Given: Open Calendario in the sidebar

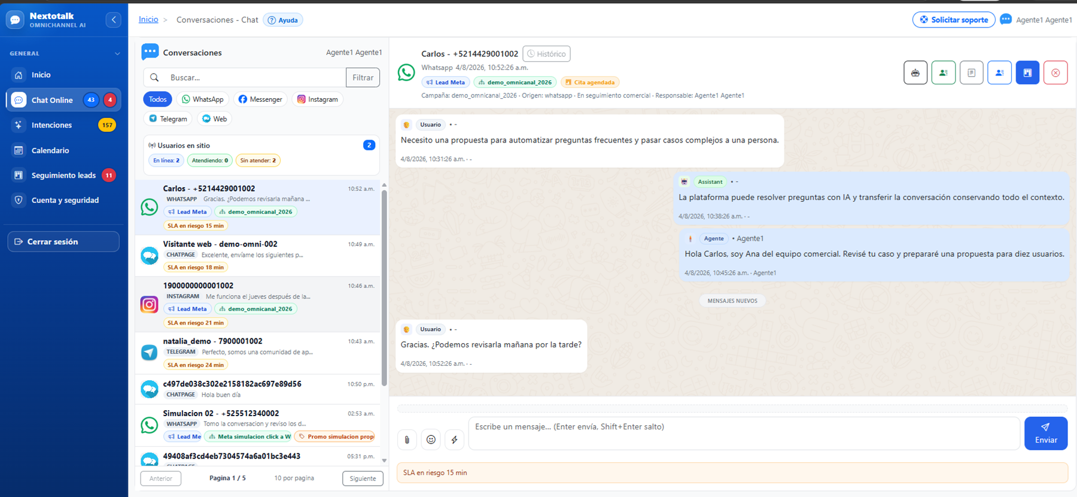Looking at the screenshot, I should (x=63, y=150).
